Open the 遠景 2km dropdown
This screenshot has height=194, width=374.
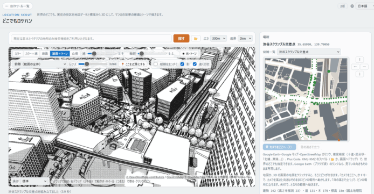coord(245,39)
